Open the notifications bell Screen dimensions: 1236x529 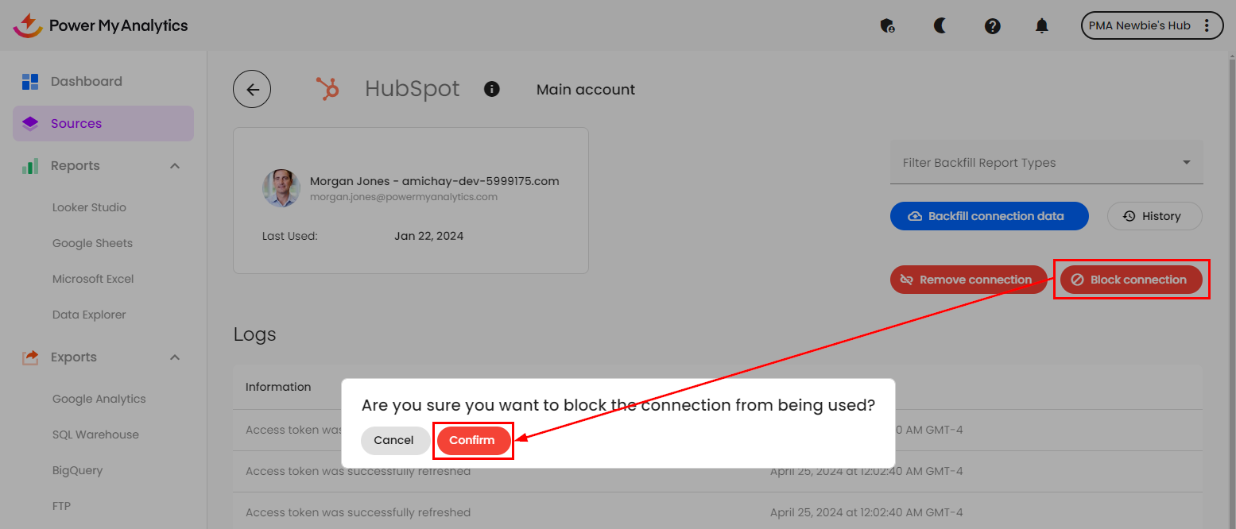coord(1041,26)
